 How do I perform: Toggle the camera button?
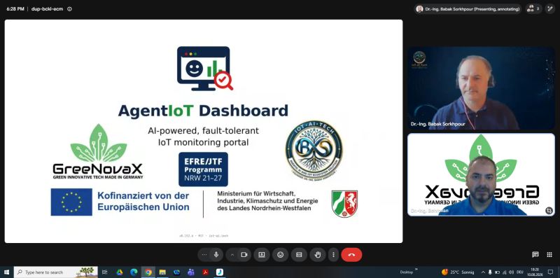click(244, 255)
